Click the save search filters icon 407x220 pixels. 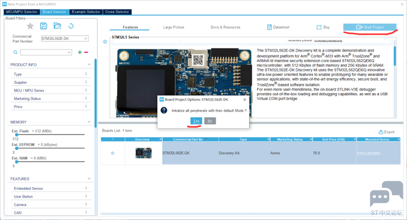click(x=44, y=26)
